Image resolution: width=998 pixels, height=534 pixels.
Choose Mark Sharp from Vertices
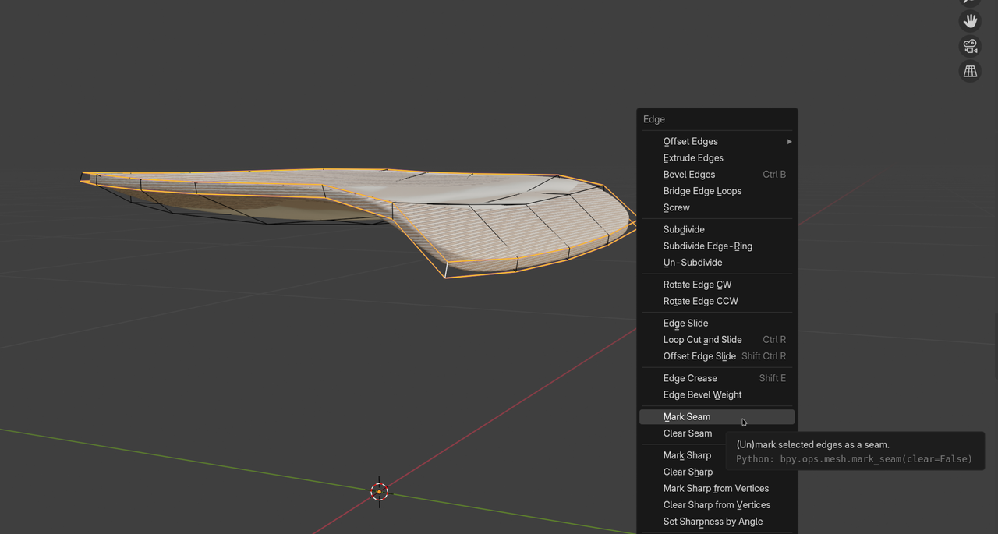(716, 489)
